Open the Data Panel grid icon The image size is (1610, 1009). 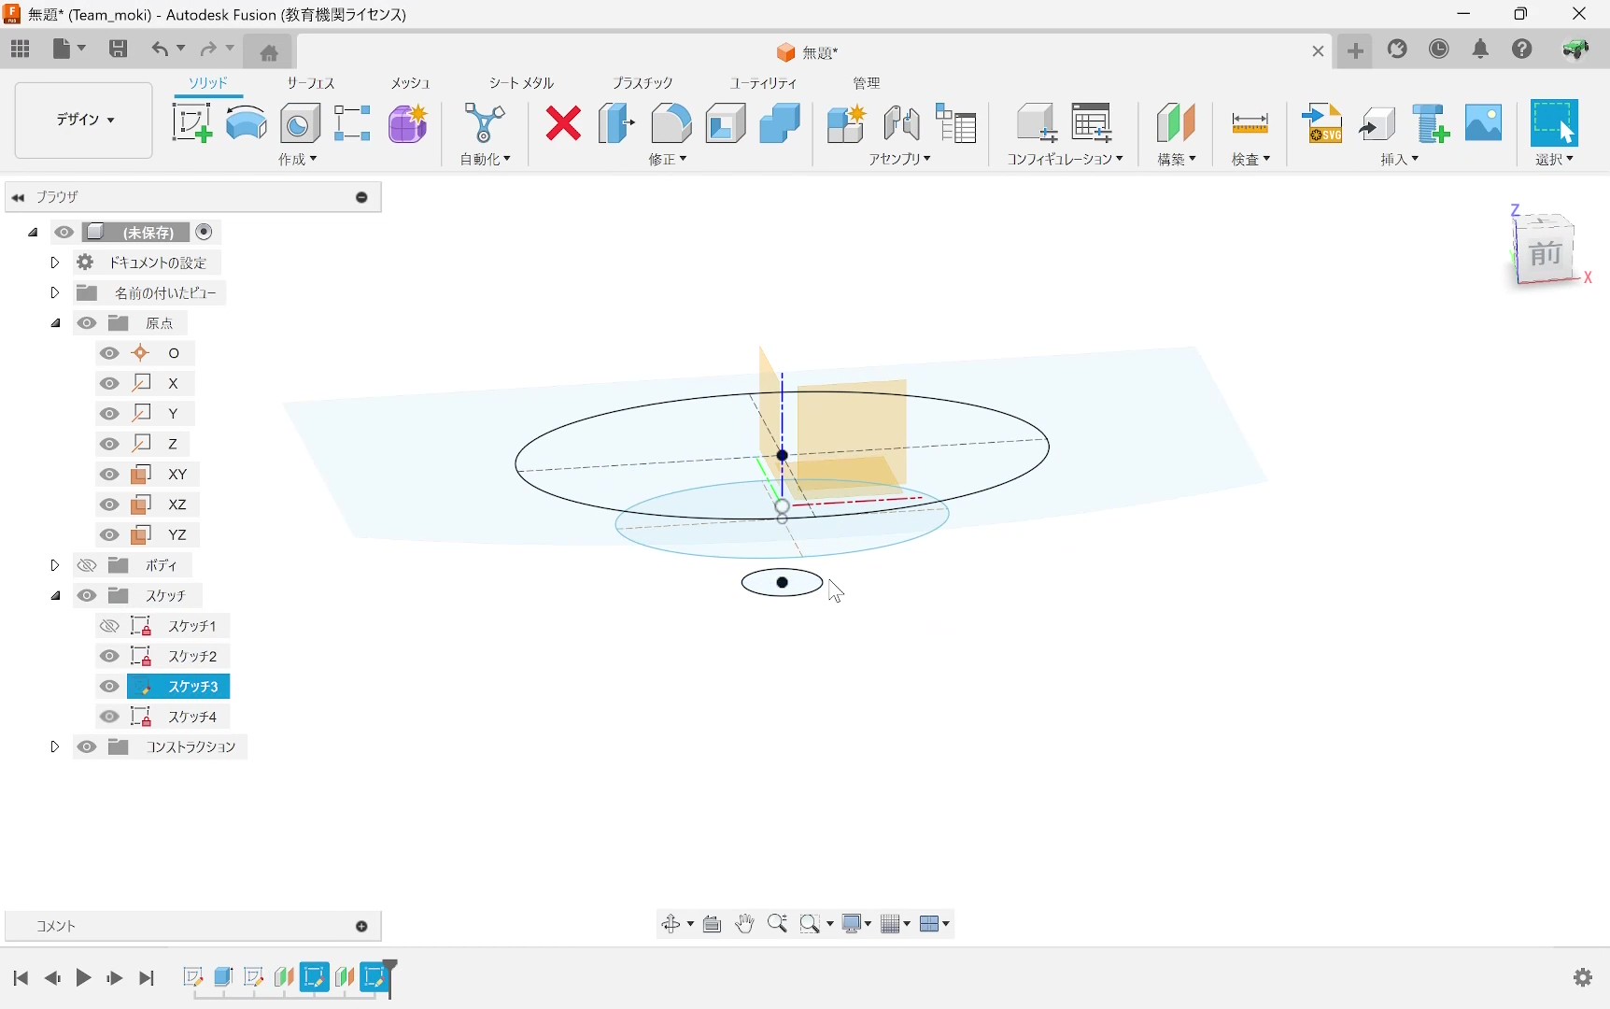coord(21,50)
